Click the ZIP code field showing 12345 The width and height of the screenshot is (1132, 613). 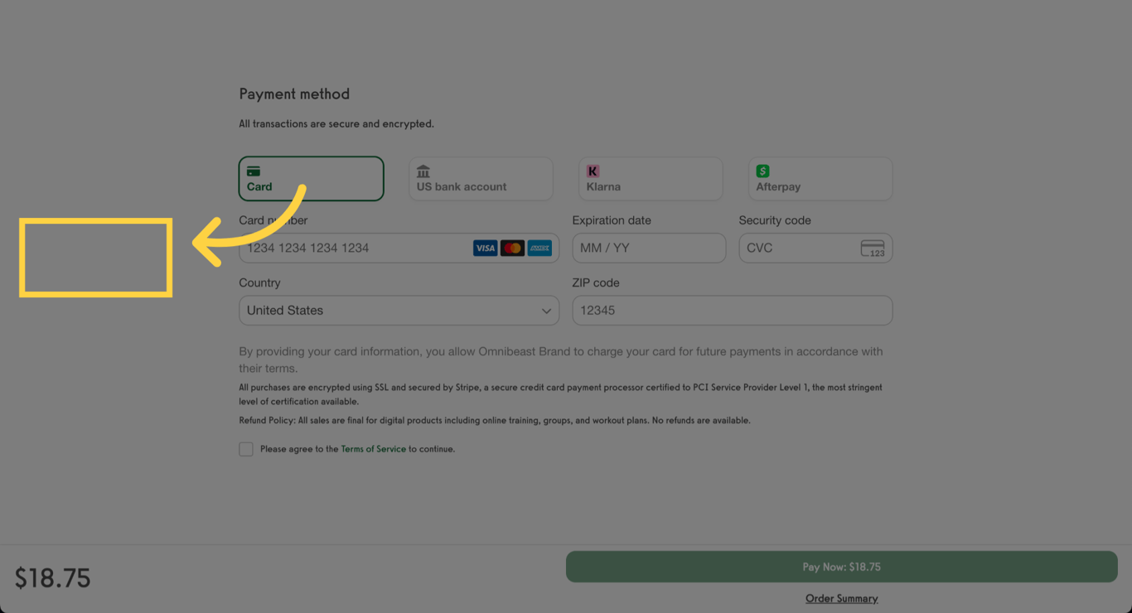coord(732,310)
